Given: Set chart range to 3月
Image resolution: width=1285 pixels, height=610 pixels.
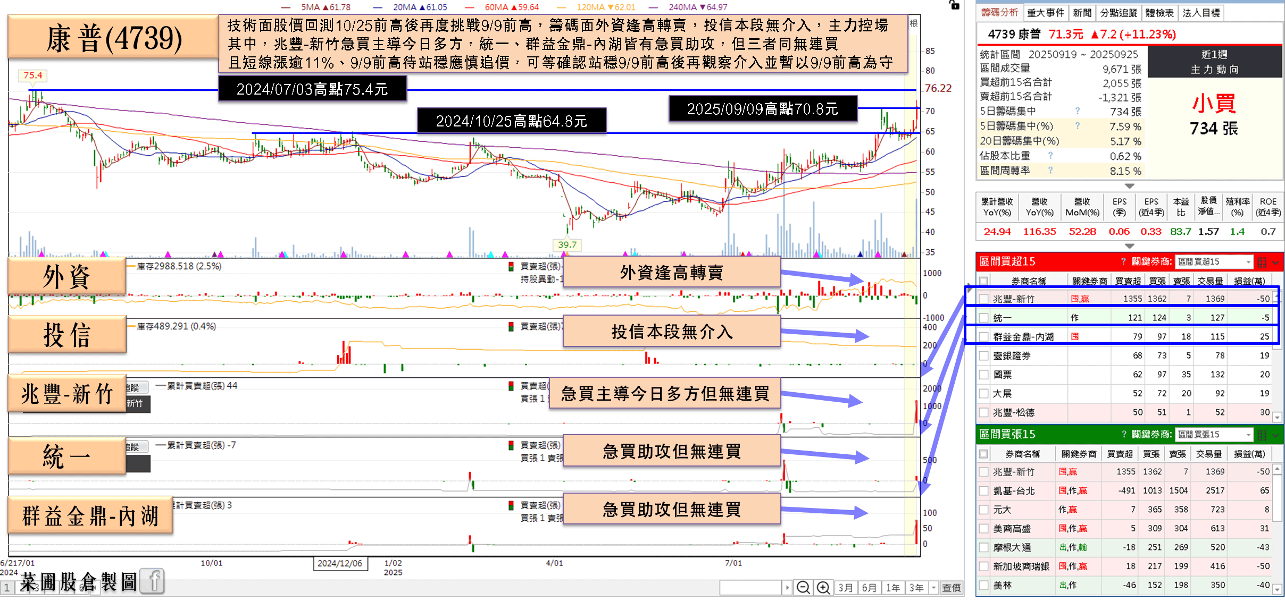Looking at the screenshot, I should click(x=845, y=588).
